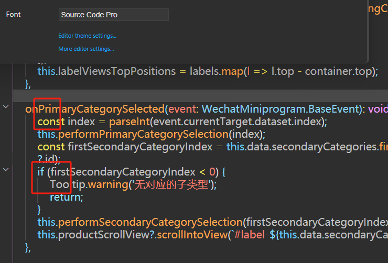
Task: Open the More editor settings link
Action: [86, 49]
